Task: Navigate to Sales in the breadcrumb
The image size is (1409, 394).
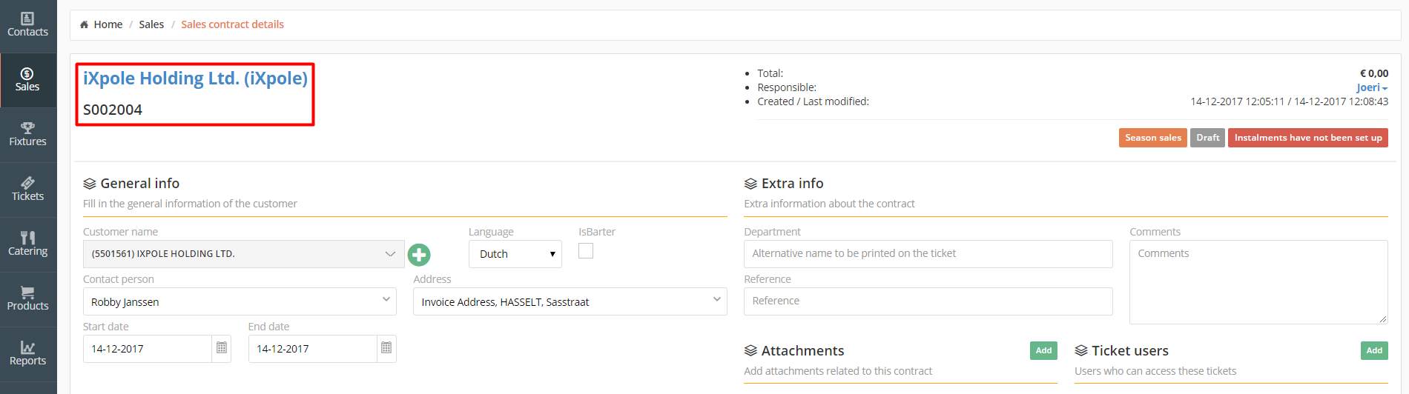Action: (x=151, y=24)
